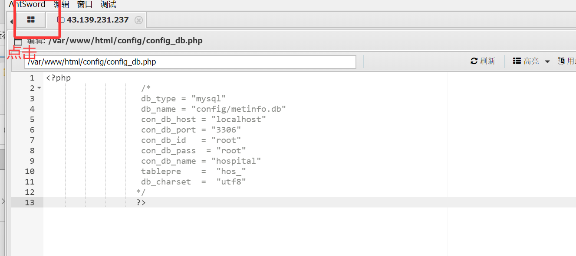Image resolution: width=576 pixels, height=256 pixels.
Task: Open the home grid icon tab
Action: click(x=31, y=20)
